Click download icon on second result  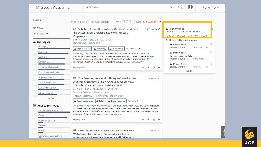[x=143, y=119]
